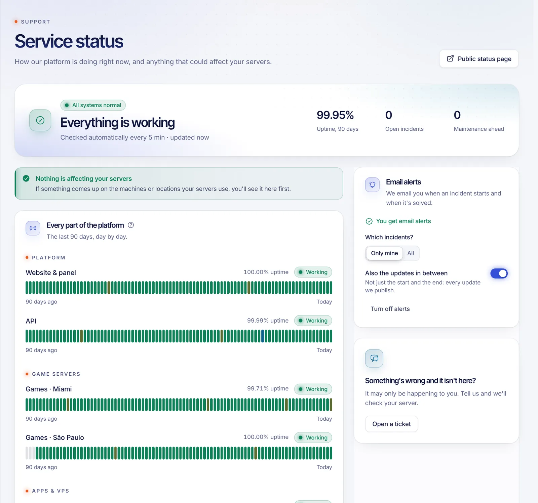
Task: Click the Maintenance ahead label
Action: pos(479,129)
